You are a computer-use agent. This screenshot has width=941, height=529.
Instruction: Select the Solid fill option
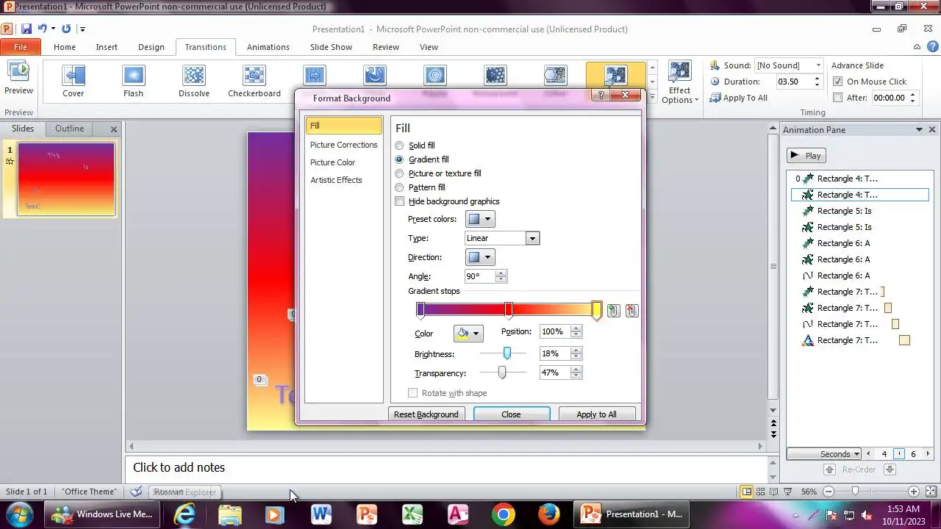[415, 145]
